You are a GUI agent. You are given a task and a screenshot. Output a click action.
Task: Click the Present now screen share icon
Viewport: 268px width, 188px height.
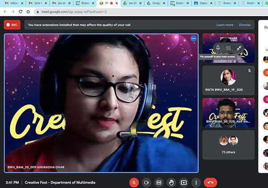tap(184, 183)
